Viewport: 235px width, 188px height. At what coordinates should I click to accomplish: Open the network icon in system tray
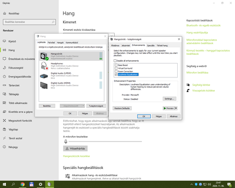click(205, 185)
